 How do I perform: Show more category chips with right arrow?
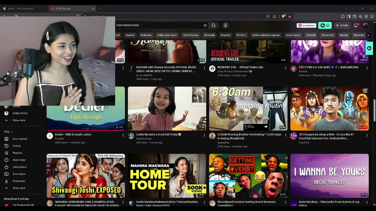tap(368, 35)
